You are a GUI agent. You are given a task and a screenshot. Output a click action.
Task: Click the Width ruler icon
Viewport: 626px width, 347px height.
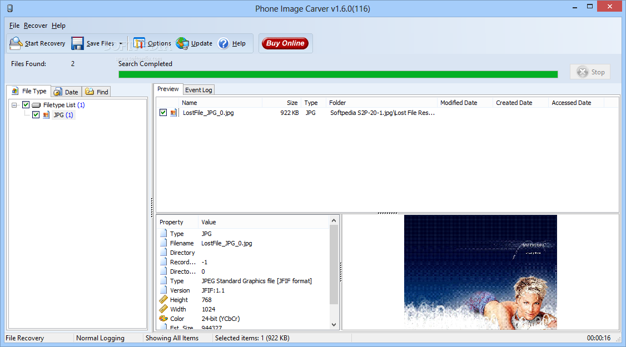coord(163,309)
